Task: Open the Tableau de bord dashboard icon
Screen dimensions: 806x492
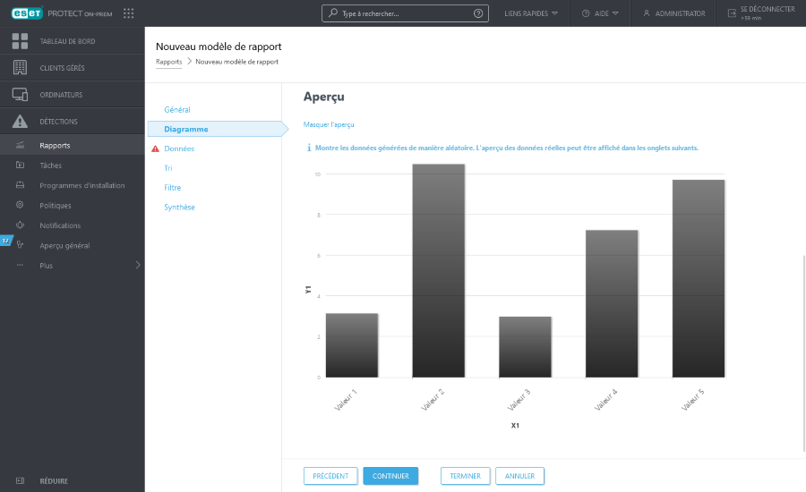Action: click(20, 41)
